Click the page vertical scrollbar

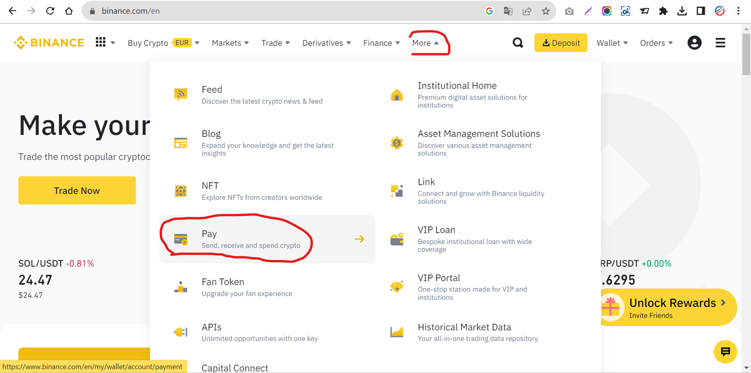click(x=746, y=54)
